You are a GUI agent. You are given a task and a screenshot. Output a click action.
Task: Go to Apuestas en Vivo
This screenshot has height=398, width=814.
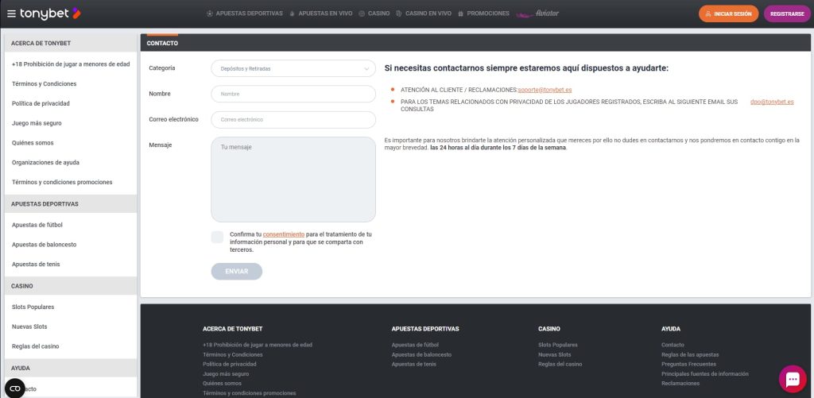click(320, 14)
